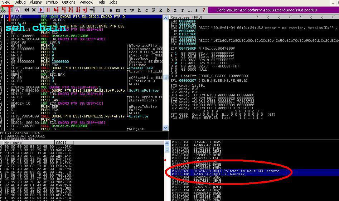Open the Debug menu
Screen dimensions: 339x201
tap(20, 2)
